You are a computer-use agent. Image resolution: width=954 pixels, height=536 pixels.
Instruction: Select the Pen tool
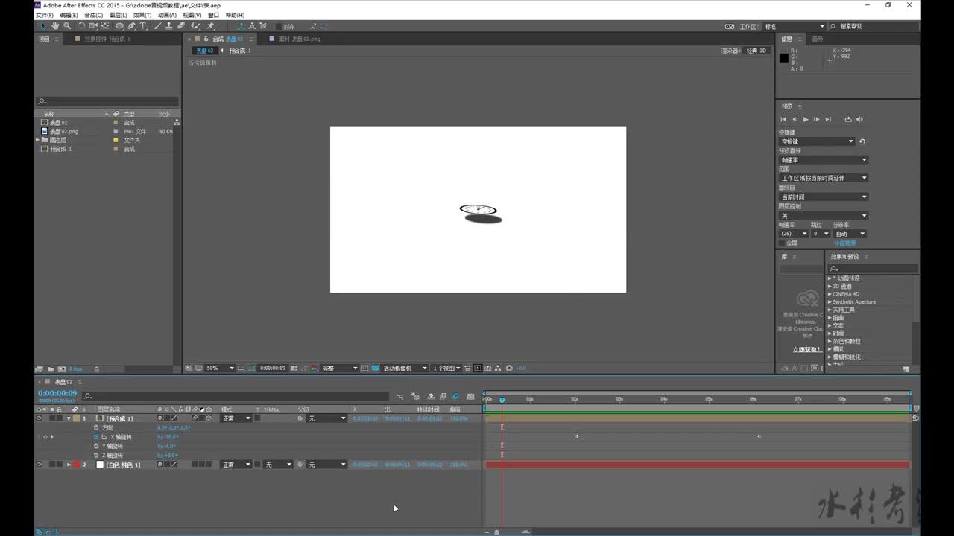(x=131, y=26)
